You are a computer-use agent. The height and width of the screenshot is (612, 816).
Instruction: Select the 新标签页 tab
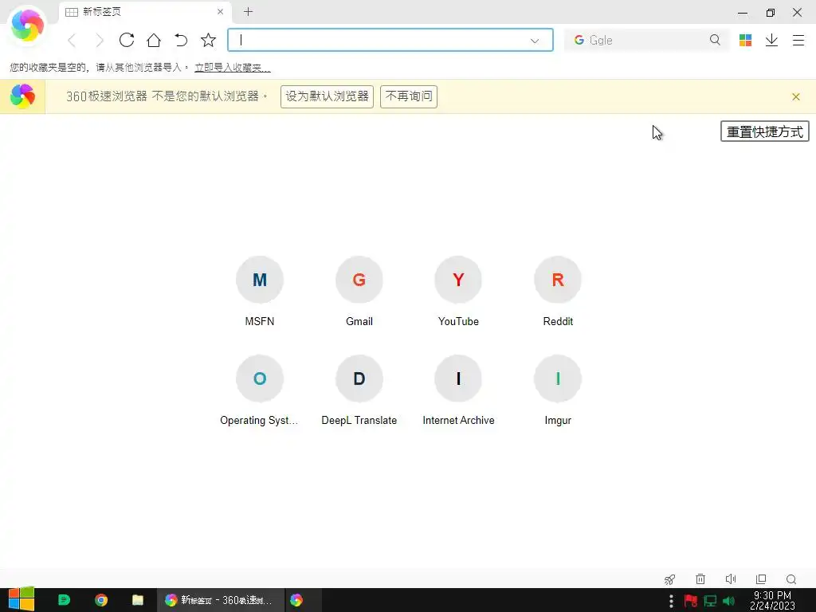[146, 11]
